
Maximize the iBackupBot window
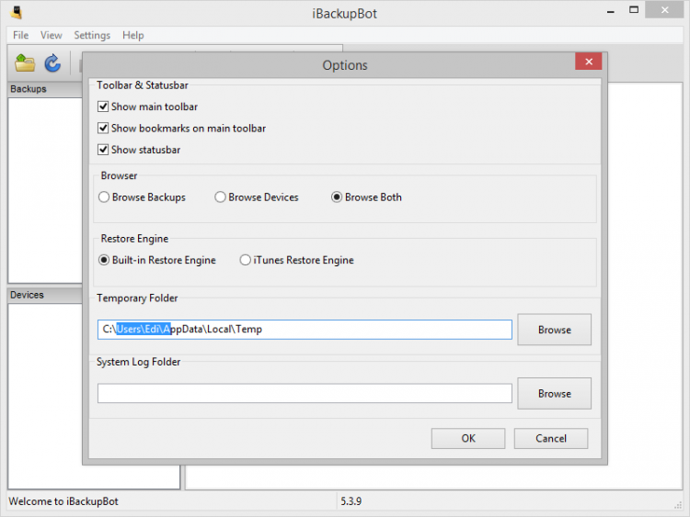click(634, 10)
